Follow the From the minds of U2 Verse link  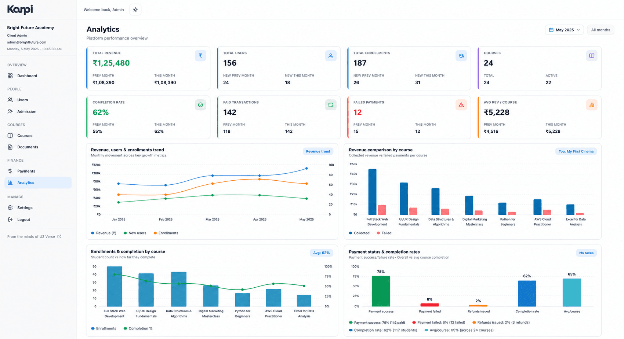[34, 236]
